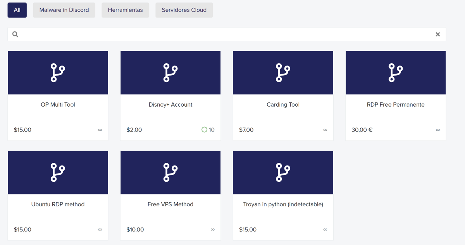
Task: Select the All category tab
Action: pos(17,10)
